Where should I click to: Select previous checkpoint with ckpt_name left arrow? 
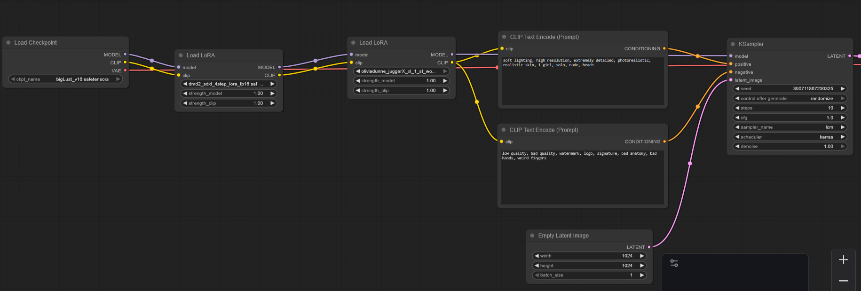pos(13,79)
